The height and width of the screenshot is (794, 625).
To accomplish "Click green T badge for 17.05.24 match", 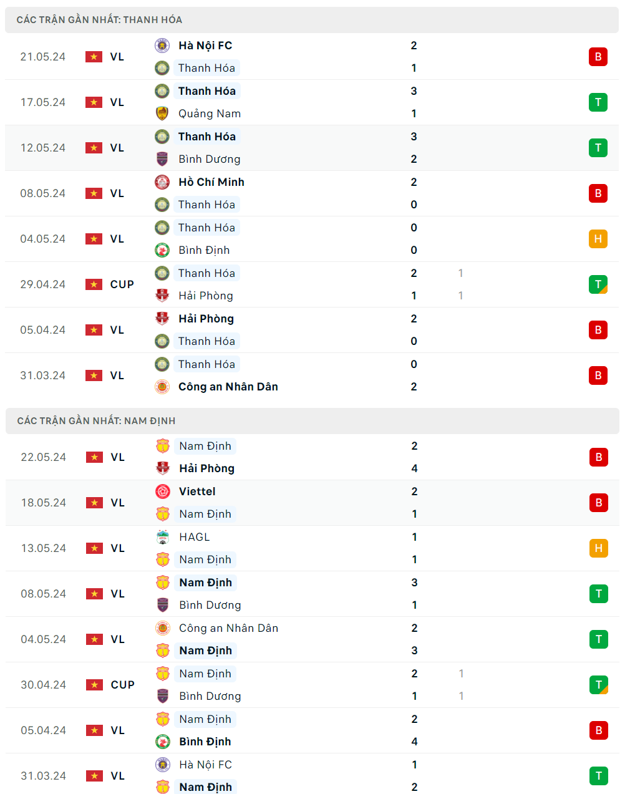I will [598, 102].
